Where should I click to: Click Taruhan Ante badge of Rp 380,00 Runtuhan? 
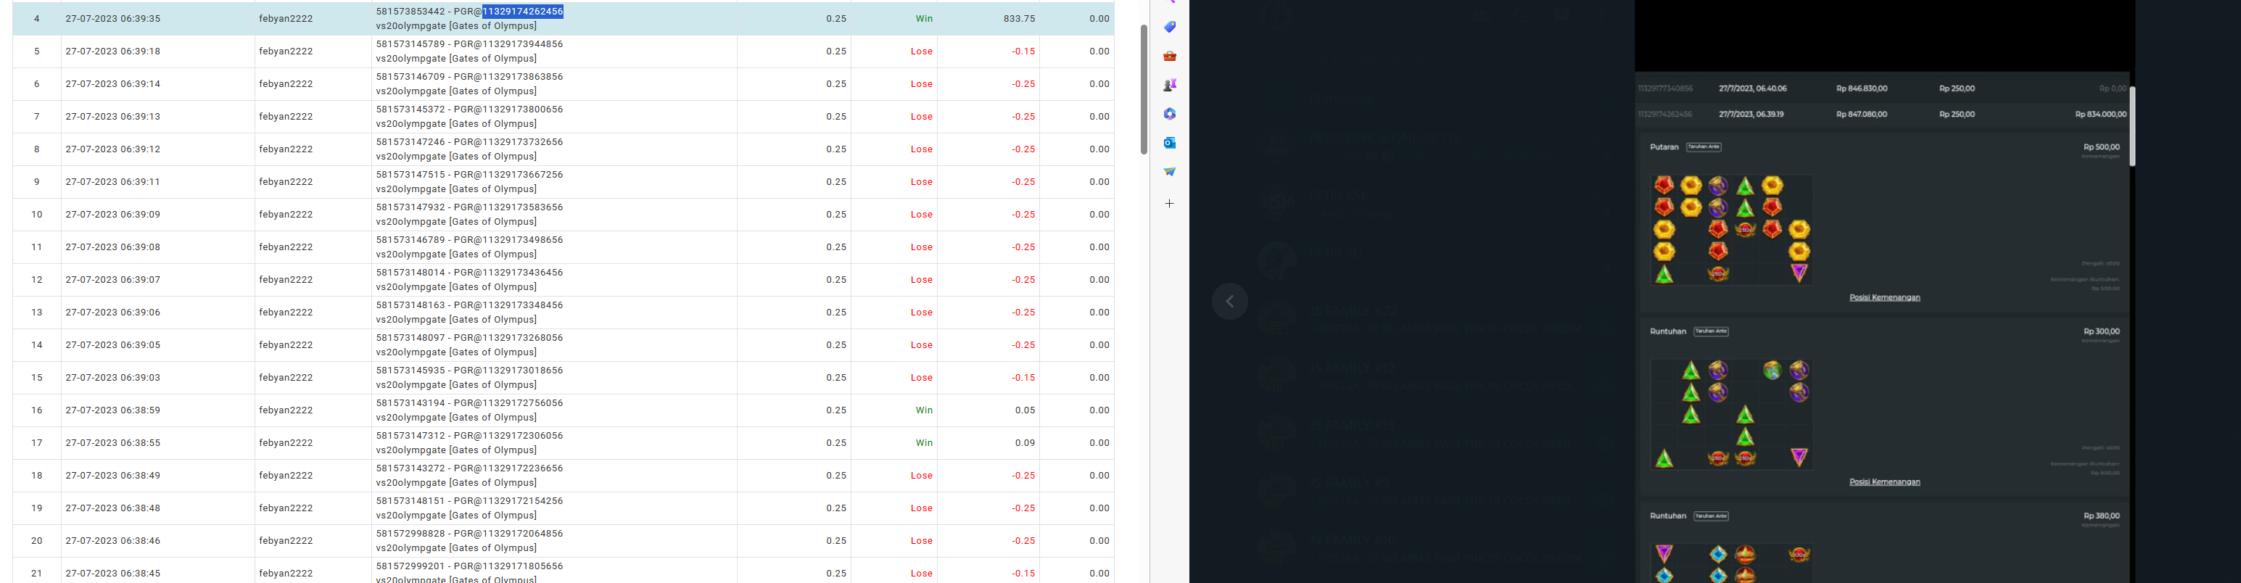point(1711,516)
